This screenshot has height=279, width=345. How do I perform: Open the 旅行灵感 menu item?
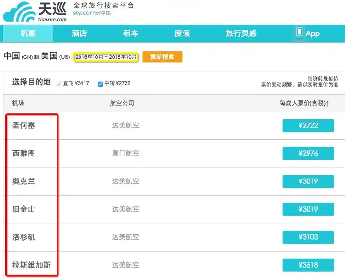tap(241, 33)
